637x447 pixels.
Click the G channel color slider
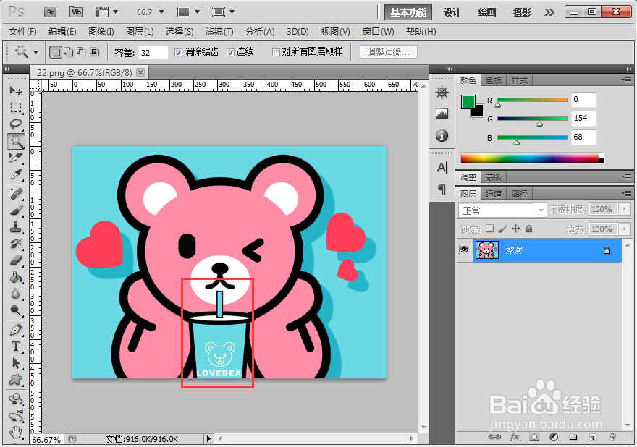click(x=532, y=119)
